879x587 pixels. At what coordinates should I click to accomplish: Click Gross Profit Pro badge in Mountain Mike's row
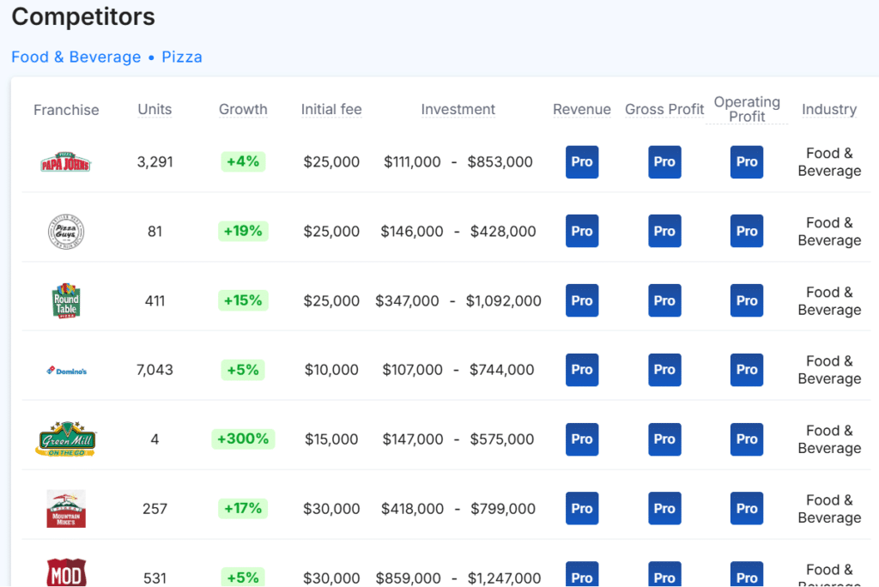664,509
